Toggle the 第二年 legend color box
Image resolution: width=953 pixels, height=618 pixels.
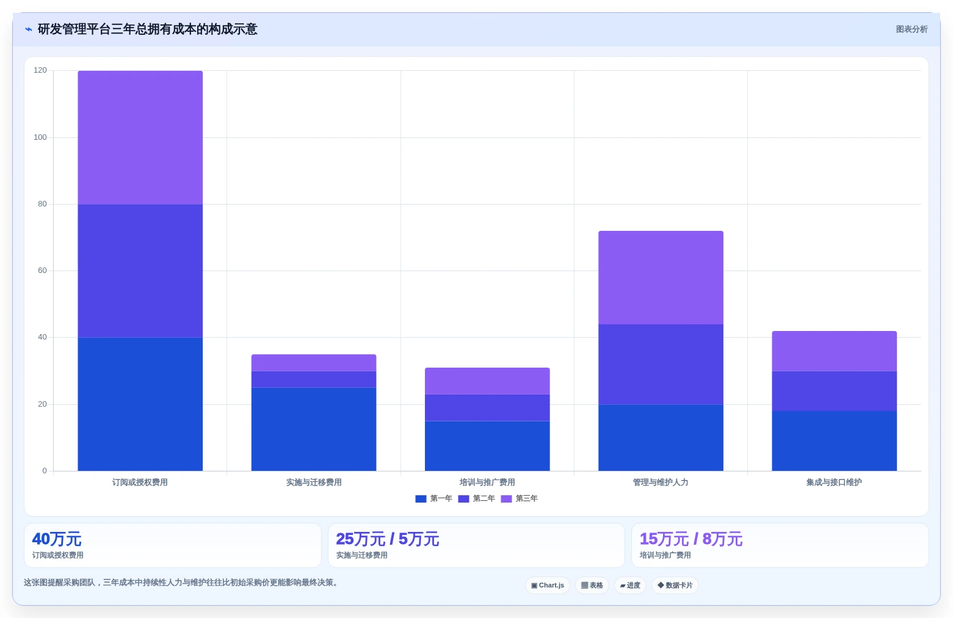click(463, 499)
